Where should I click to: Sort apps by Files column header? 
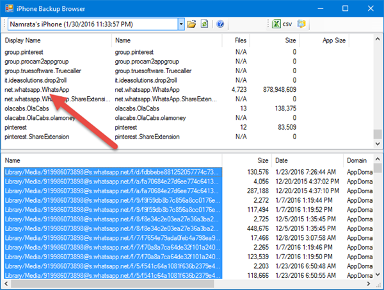coord(241,40)
